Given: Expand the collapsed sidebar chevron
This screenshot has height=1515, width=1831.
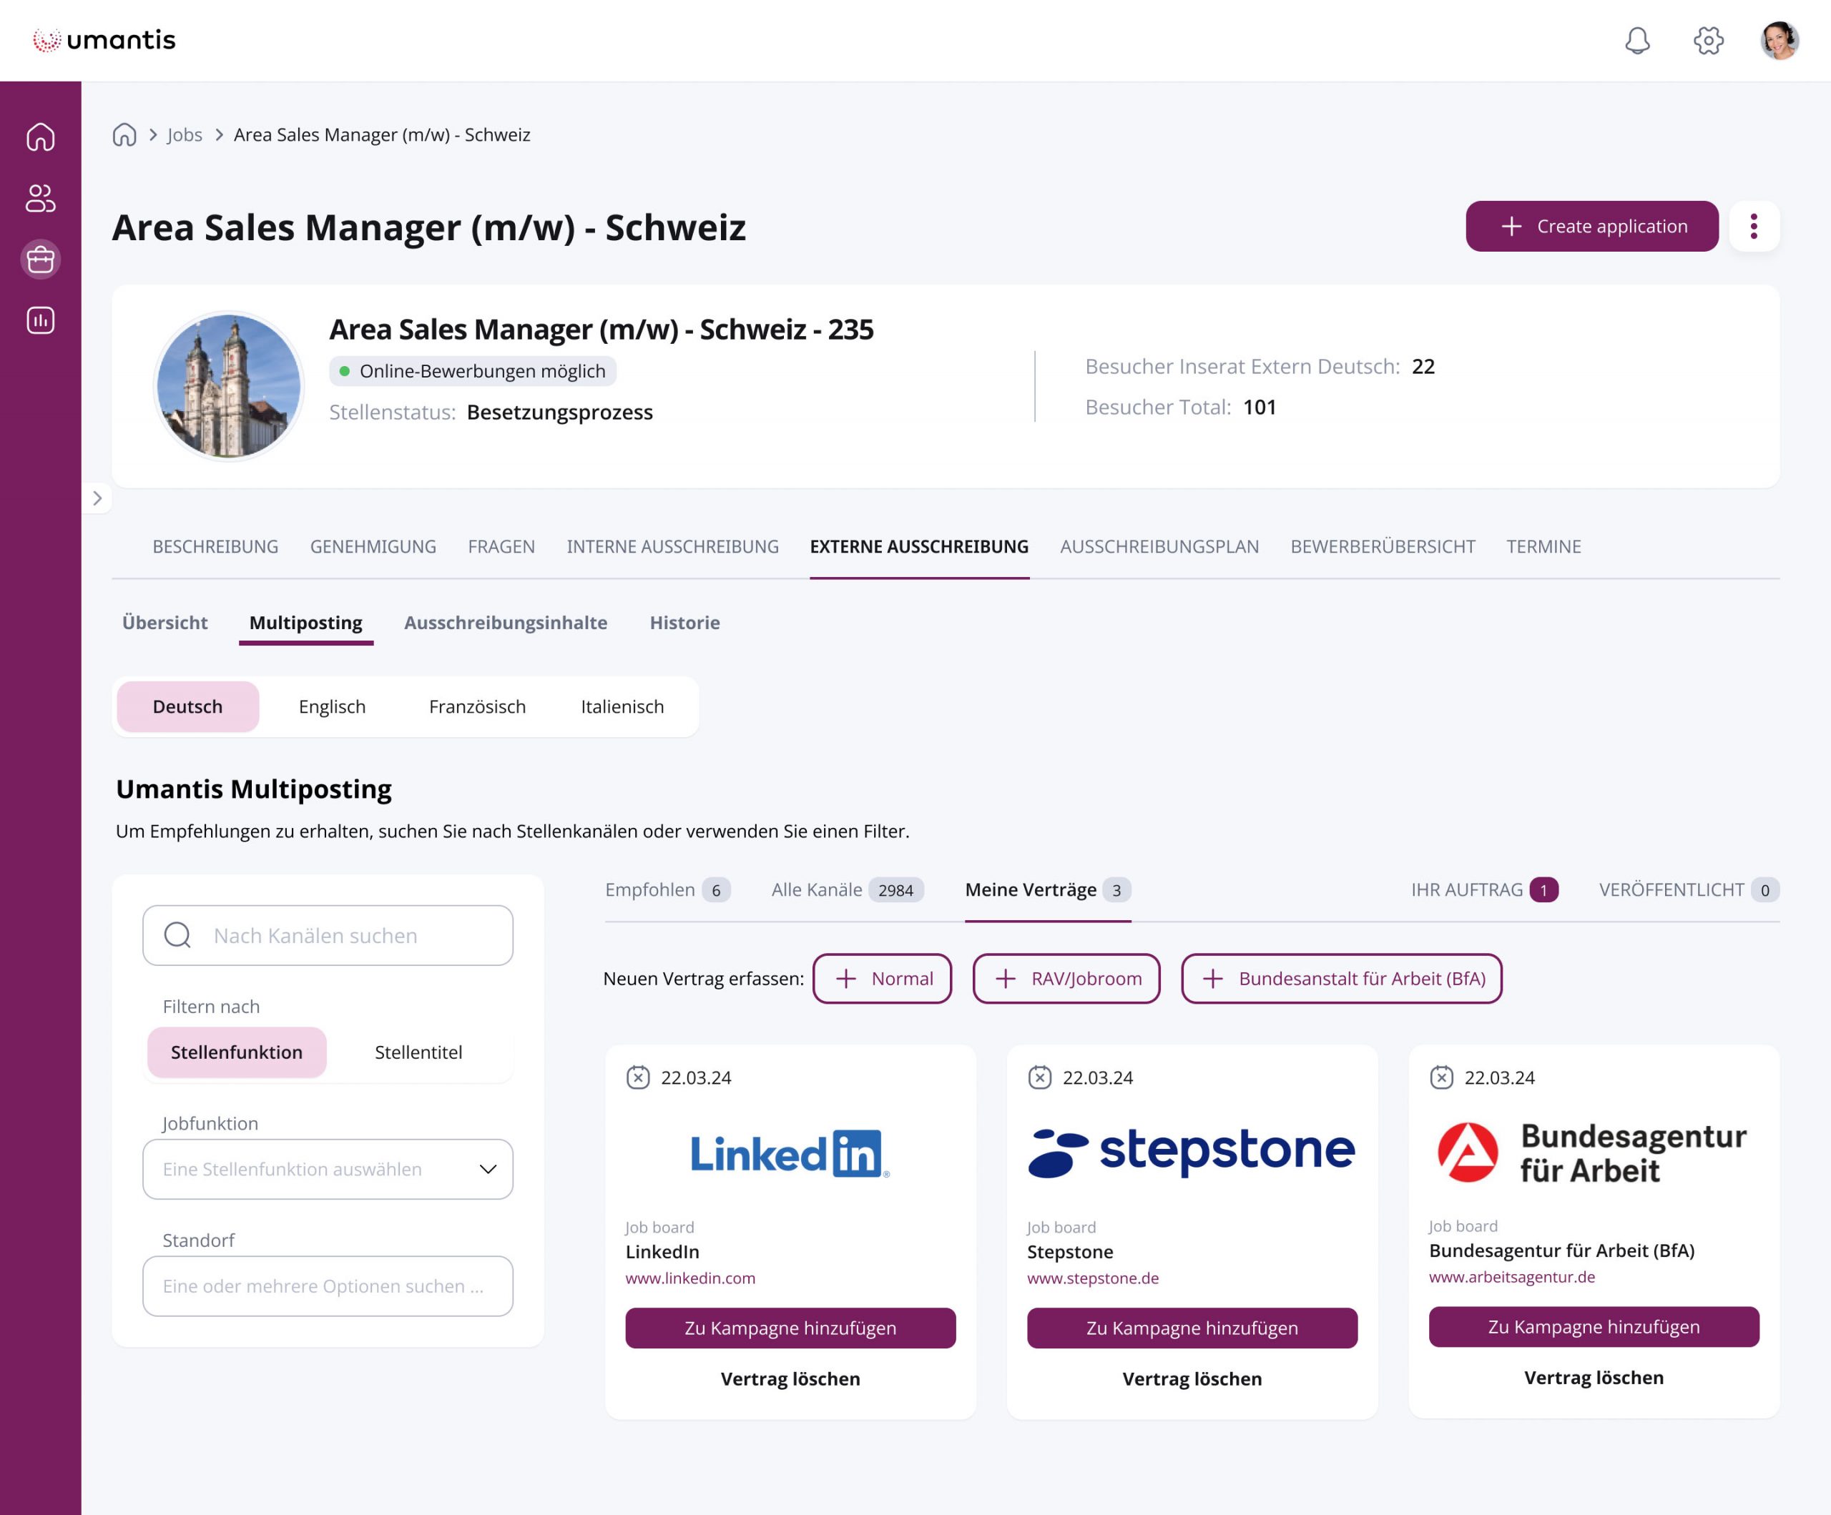Looking at the screenshot, I should pyautogui.click(x=97, y=498).
